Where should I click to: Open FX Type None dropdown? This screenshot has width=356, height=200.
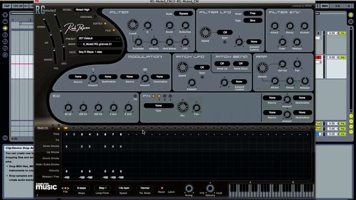pyautogui.click(x=159, y=106)
